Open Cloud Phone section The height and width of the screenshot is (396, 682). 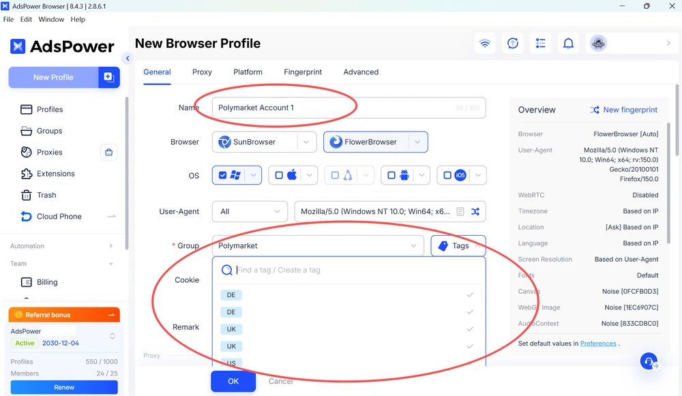(51, 217)
